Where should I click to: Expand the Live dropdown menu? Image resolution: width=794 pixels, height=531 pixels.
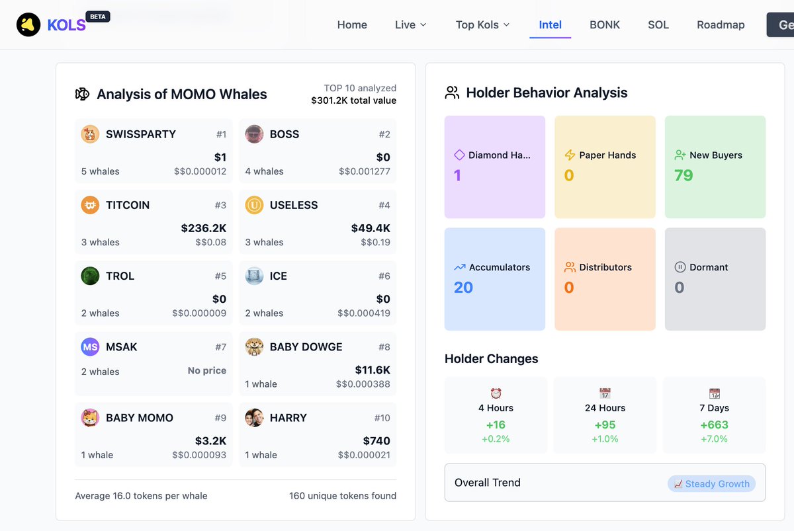pyautogui.click(x=410, y=24)
